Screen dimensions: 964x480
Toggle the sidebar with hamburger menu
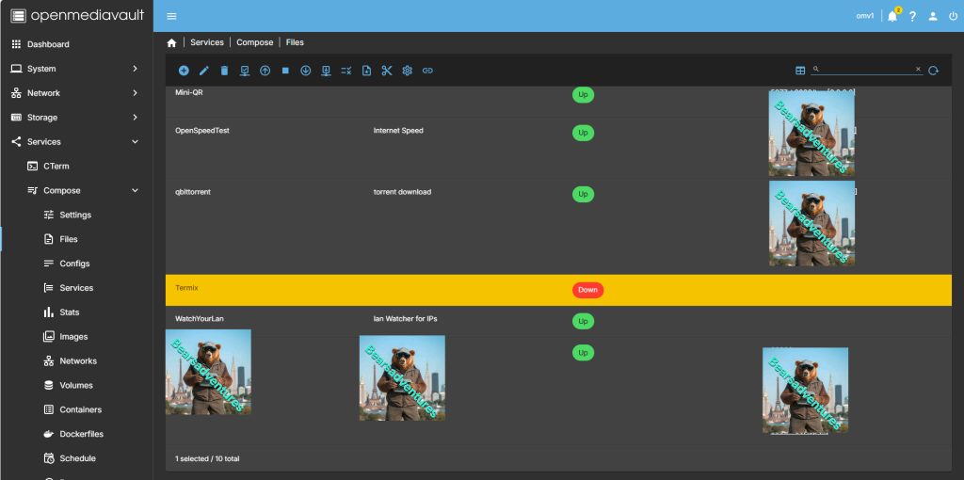[x=171, y=16]
